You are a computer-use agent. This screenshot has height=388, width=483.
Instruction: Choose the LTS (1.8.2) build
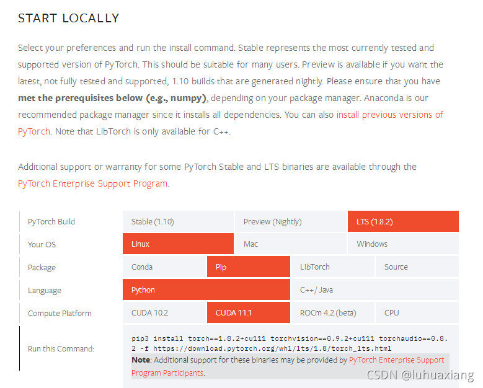click(403, 221)
